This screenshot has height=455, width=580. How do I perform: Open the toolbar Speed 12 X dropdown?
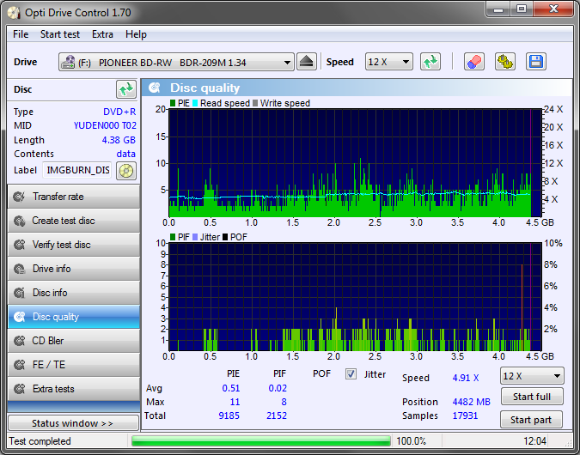[388, 62]
